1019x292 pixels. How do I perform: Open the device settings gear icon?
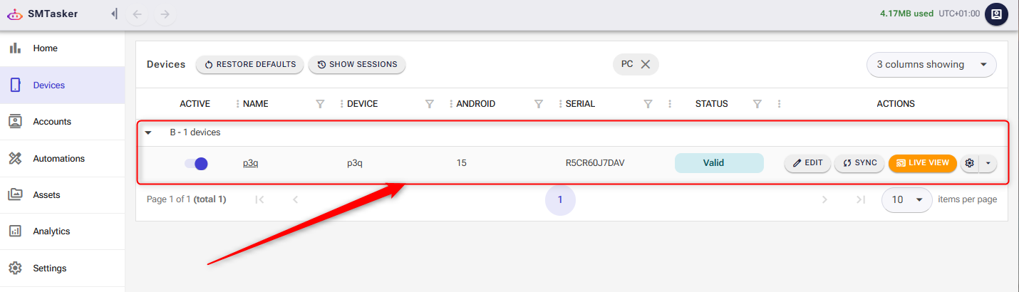(969, 163)
